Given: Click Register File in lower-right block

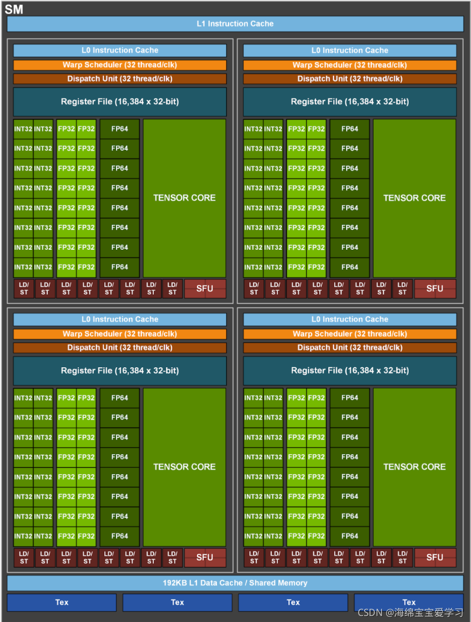Looking at the screenshot, I should 350,371.
